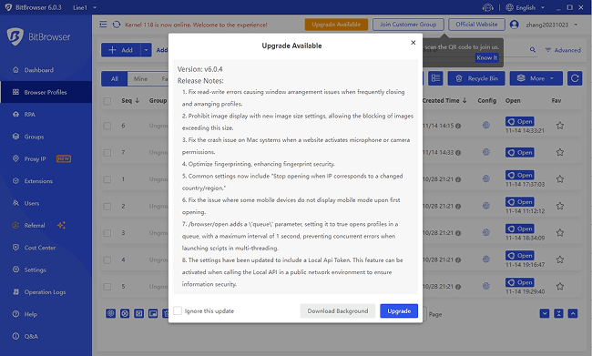Screen dimensions: 592x356
Task: Open Groups in the sidebar
Action: pyautogui.click(x=34, y=137)
